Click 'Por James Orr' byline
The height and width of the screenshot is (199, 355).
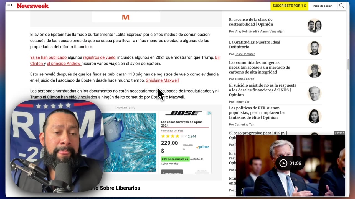(239, 102)
